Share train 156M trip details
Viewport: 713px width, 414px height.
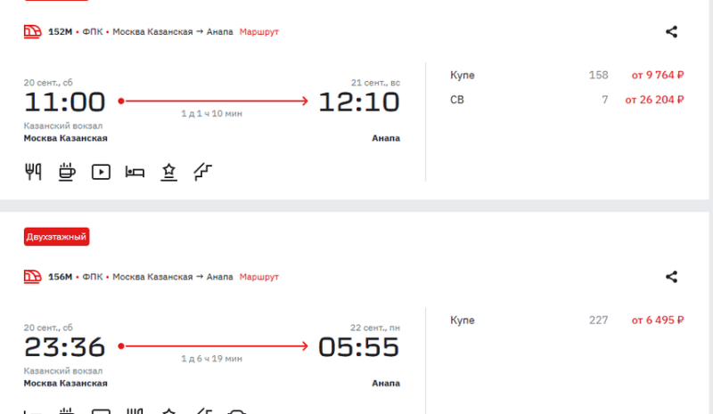tap(672, 277)
